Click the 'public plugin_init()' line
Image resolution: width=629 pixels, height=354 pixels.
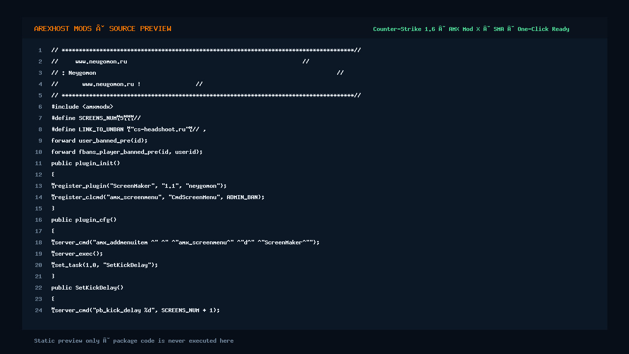(x=86, y=163)
